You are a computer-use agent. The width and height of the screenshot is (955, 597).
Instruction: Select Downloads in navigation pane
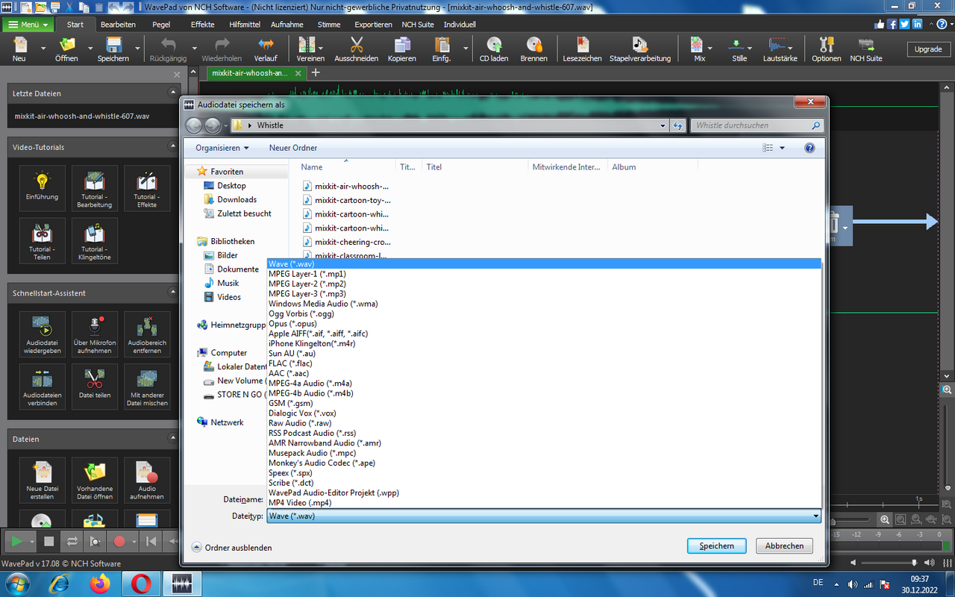[x=237, y=199]
